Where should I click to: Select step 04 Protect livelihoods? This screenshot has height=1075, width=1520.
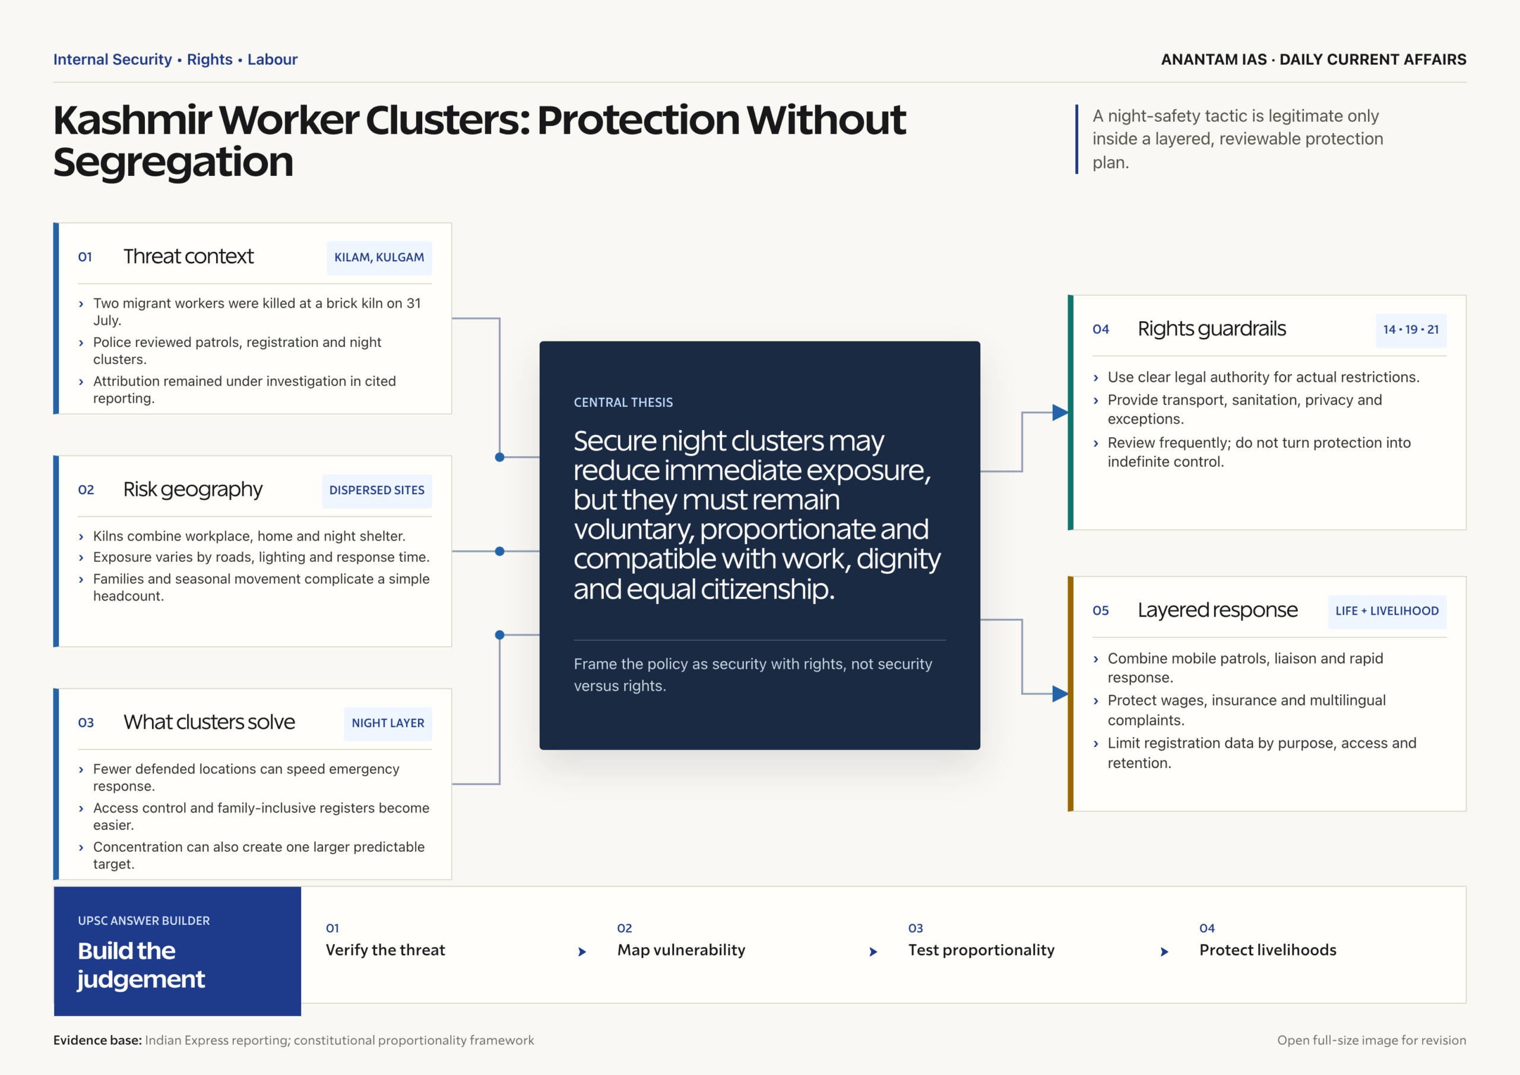tap(1268, 941)
